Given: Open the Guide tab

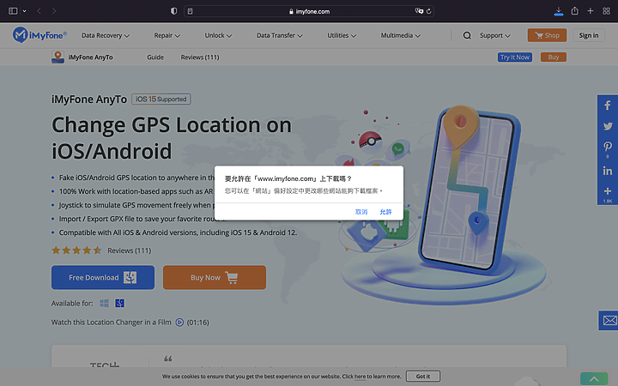Looking at the screenshot, I should point(155,57).
